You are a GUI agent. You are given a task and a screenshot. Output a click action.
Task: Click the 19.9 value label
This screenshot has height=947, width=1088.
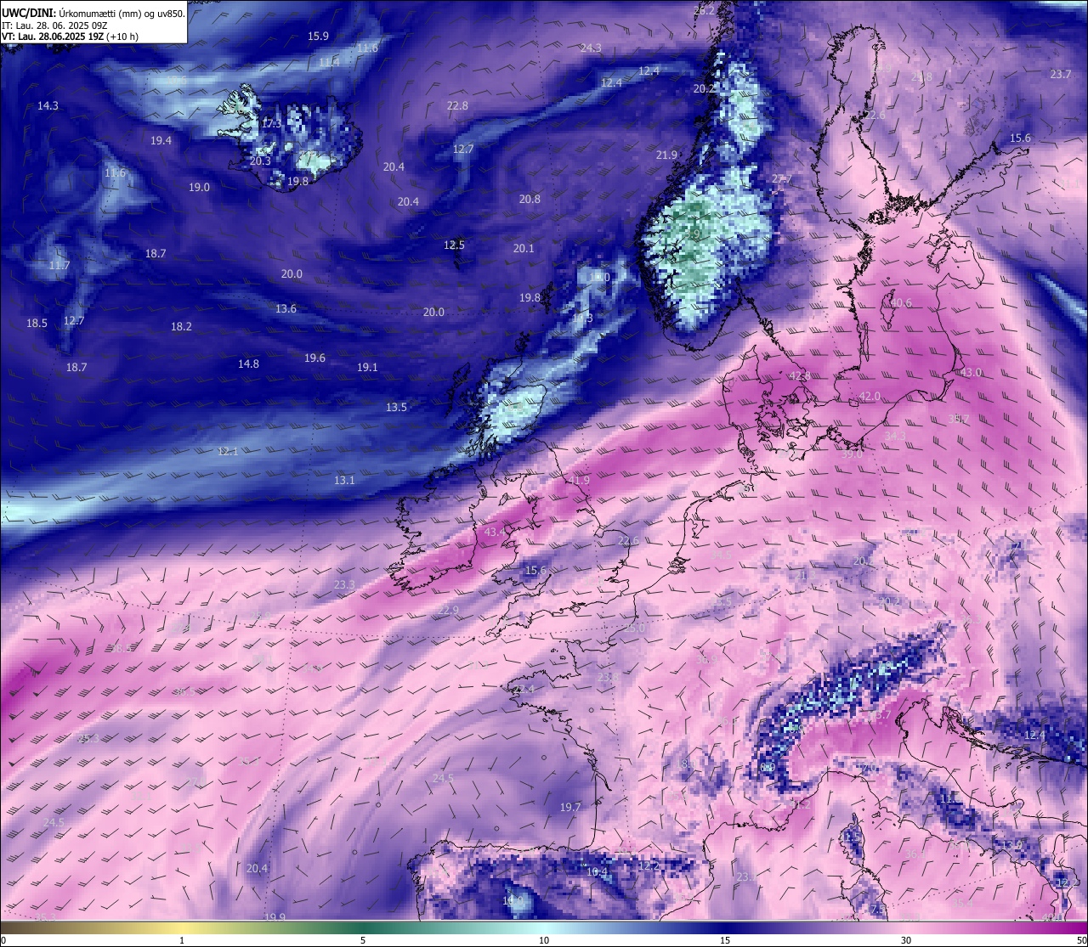(275, 917)
